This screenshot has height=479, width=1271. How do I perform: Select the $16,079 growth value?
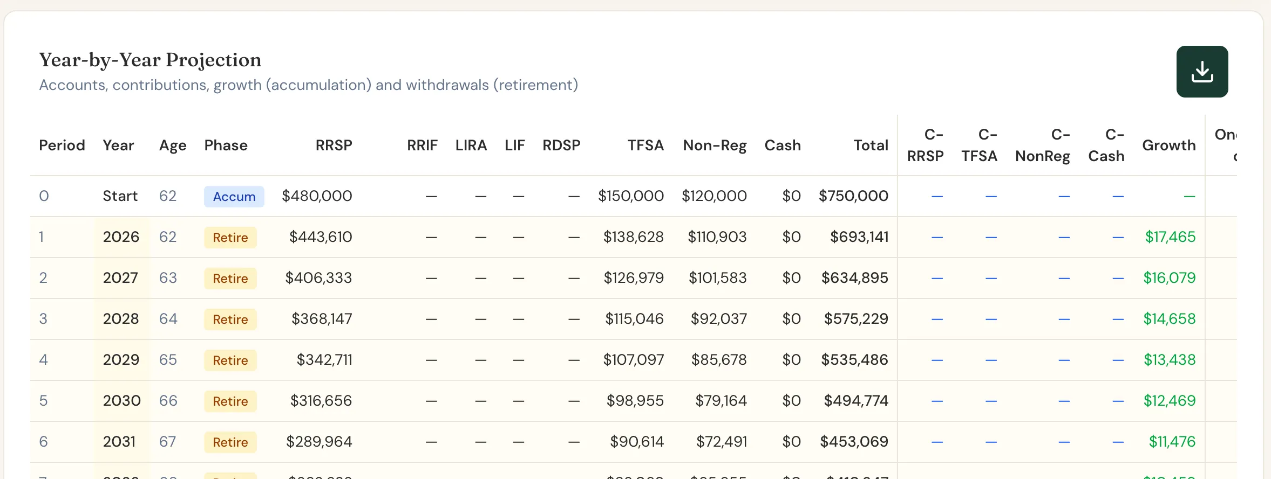[1169, 278]
